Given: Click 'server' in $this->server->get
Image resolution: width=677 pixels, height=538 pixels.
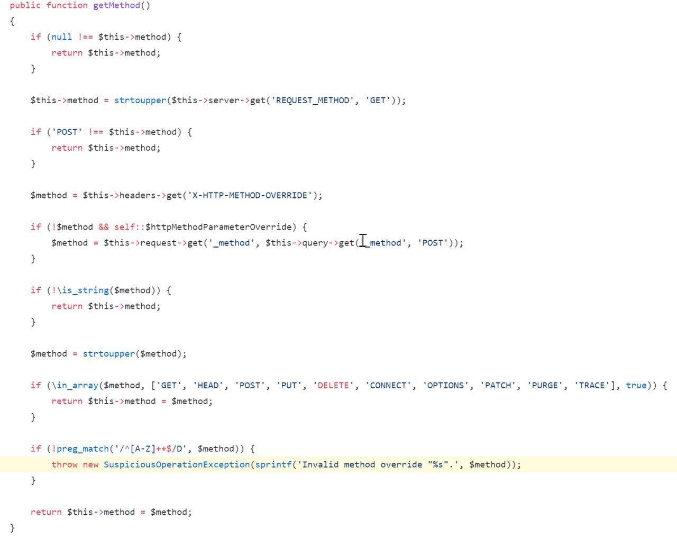Looking at the screenshot, I should [x=224, y=101].
